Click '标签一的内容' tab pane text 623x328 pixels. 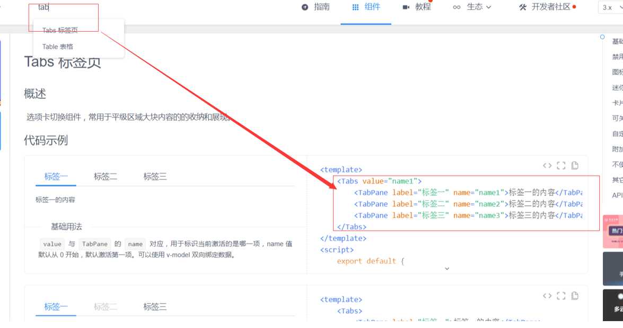55,199
